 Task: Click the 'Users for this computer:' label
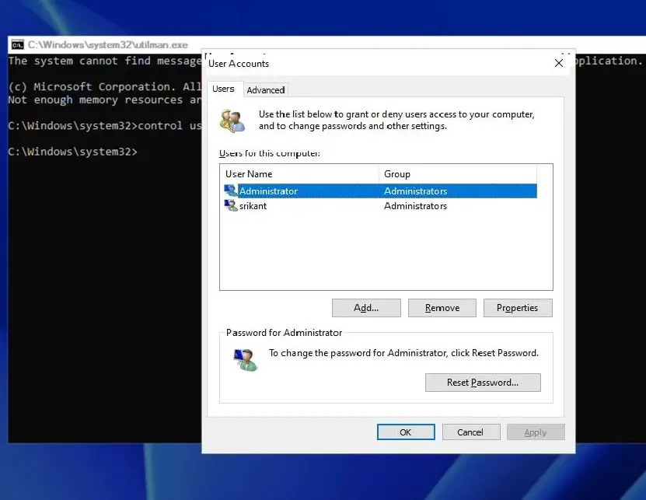(270, 153)
